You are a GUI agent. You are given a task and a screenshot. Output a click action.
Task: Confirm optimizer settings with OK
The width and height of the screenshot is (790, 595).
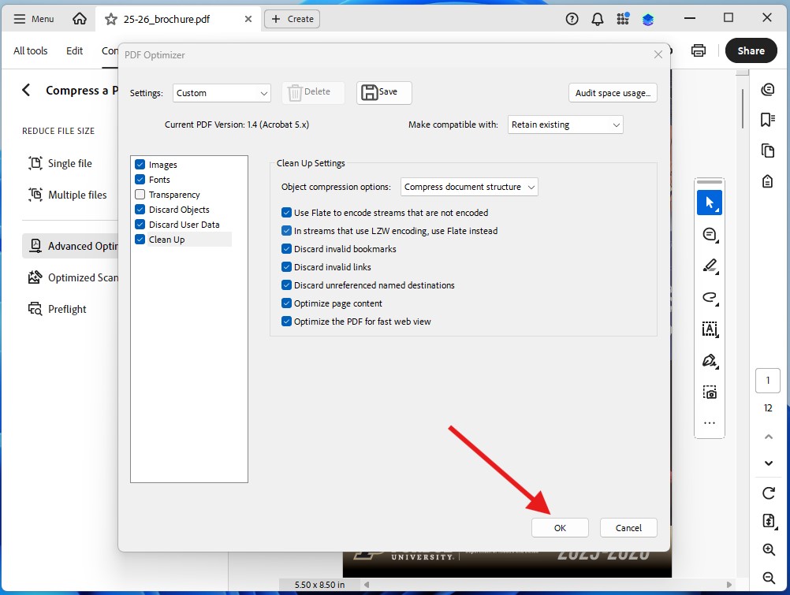[560, 527]
